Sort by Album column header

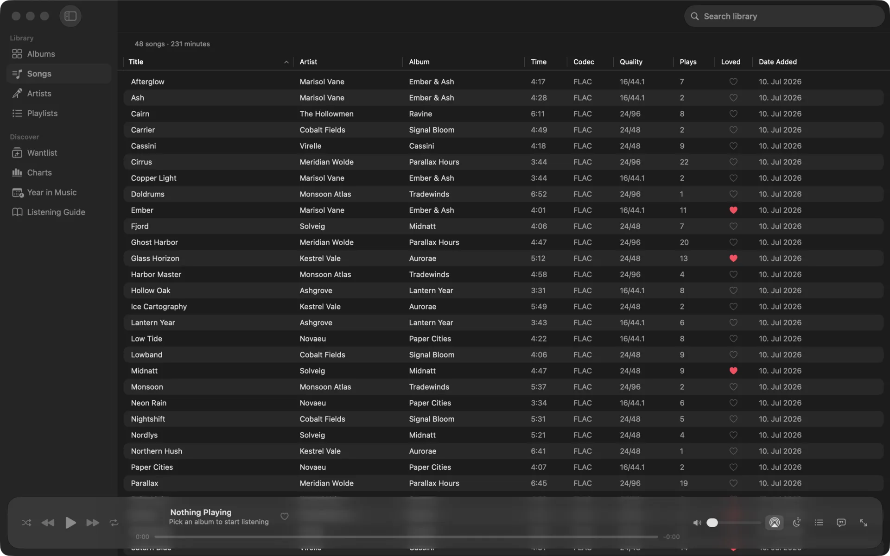(x=419, y=62)
